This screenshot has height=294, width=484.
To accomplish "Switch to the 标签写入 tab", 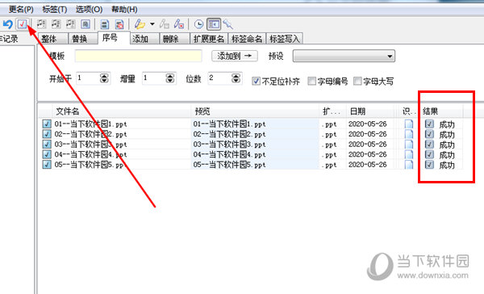I will coord(285,39).
